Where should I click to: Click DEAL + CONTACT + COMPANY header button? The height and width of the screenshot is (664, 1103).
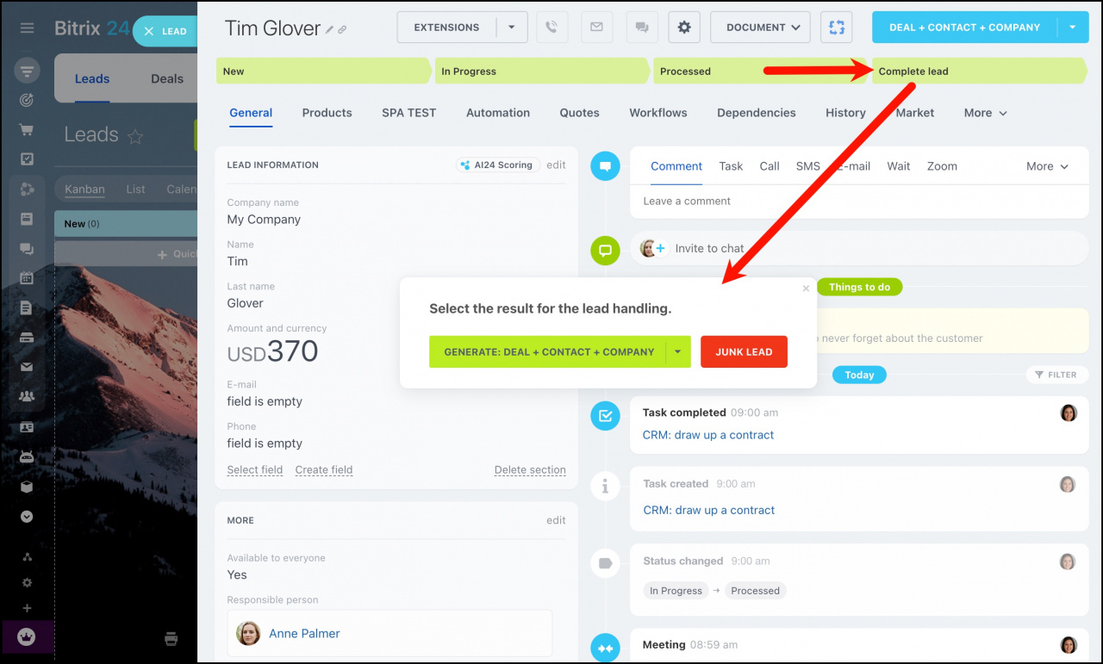[964, 28]
